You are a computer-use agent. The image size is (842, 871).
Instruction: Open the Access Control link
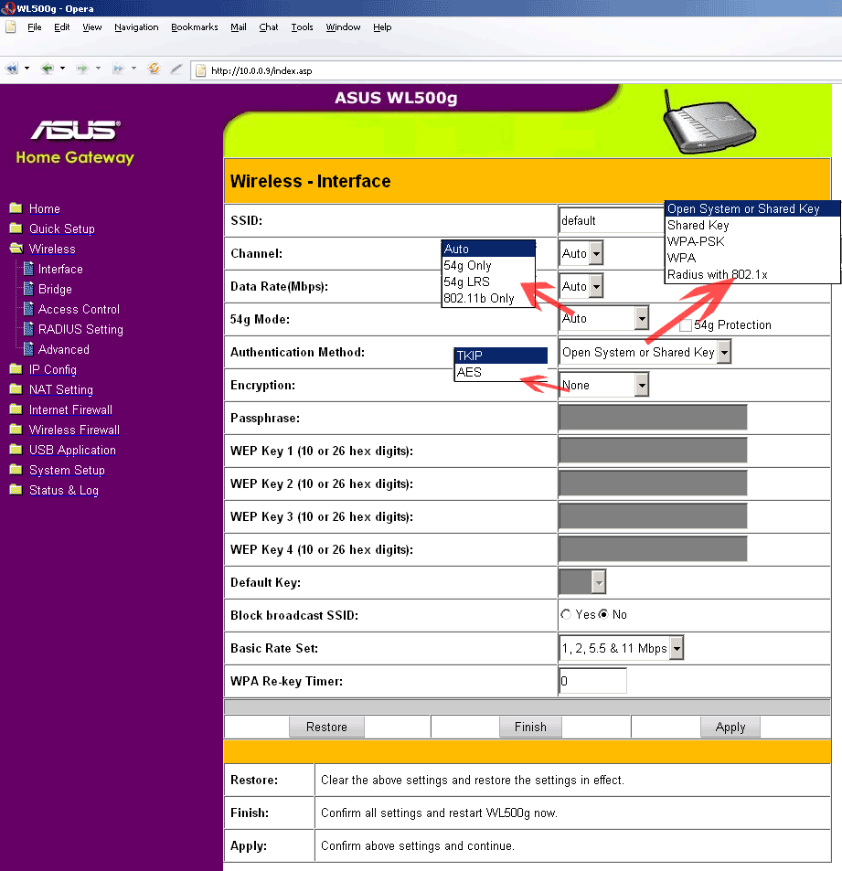[x=79, y=310]
